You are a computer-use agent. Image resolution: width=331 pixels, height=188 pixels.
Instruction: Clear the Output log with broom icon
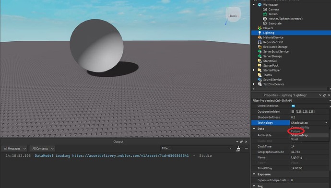point(238,149)
